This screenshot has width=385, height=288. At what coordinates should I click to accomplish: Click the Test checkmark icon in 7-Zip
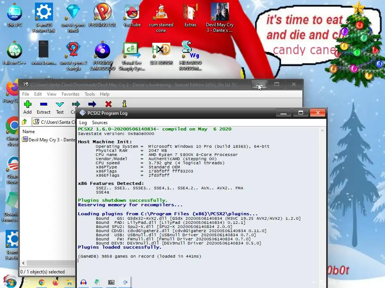point(60,105)
